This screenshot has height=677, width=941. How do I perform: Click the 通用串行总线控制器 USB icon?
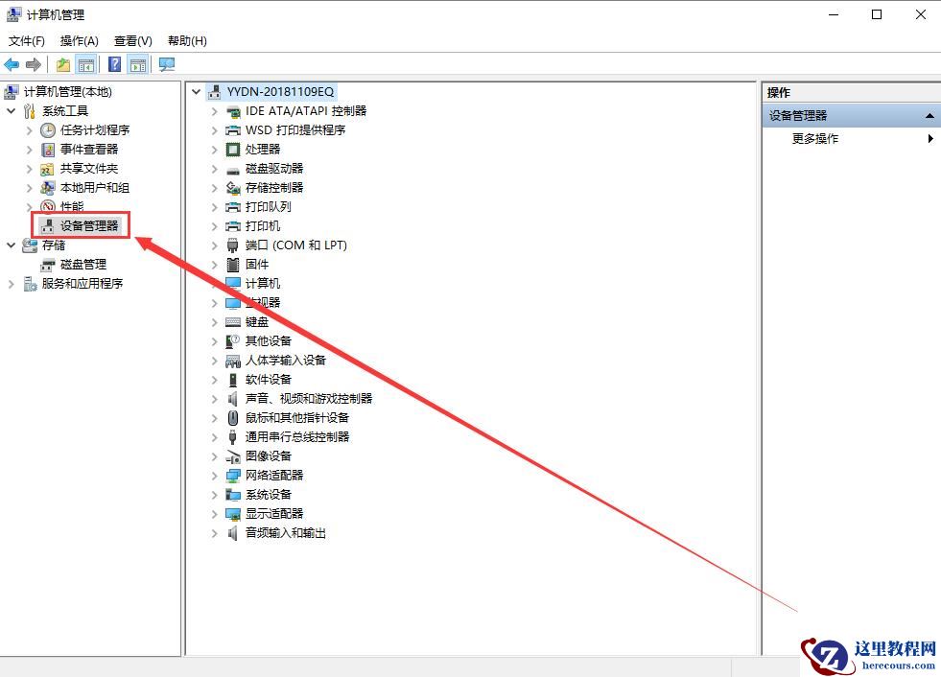tap(233, 437)
